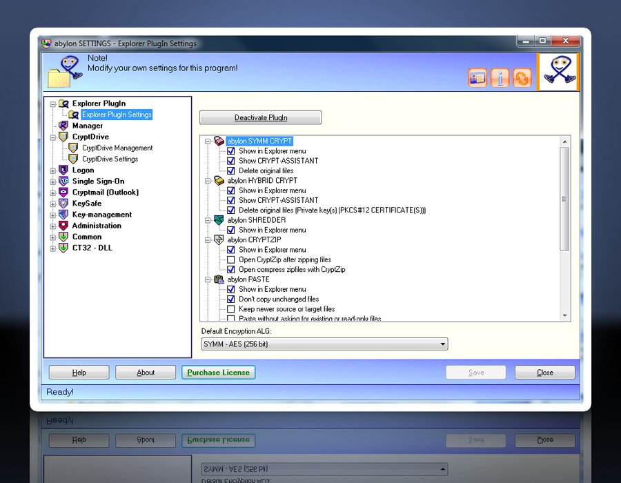Toggle SHREDDER Show in Explorer menu checkbox
This screenshot has height=483, width=621.
(x=231, y=230)
